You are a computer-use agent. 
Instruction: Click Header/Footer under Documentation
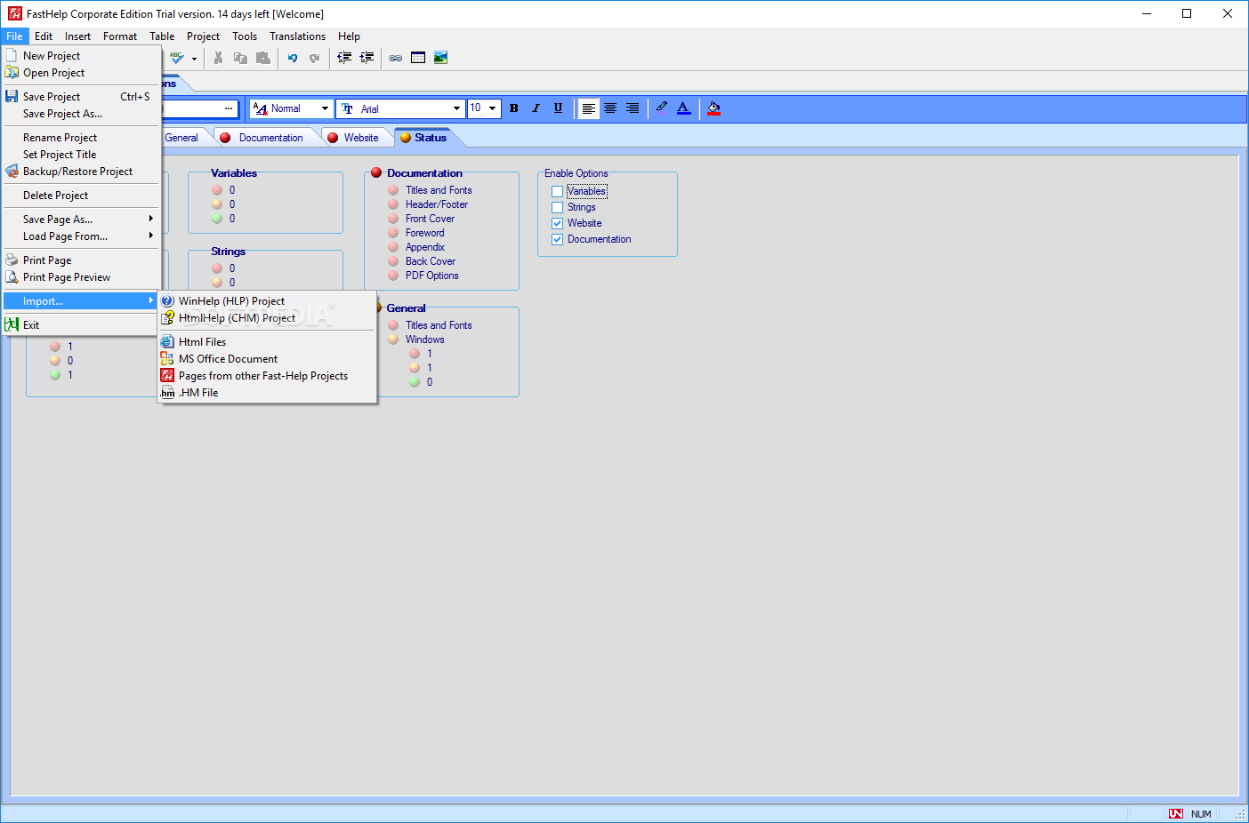pyautogui.click(x=437, y=204)
